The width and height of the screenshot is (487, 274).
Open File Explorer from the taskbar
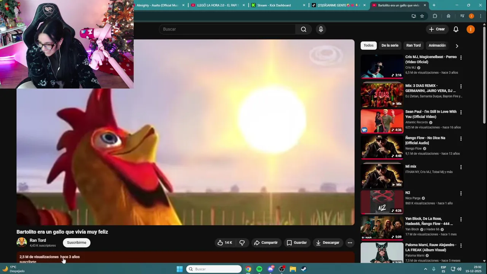pos(293,269)
